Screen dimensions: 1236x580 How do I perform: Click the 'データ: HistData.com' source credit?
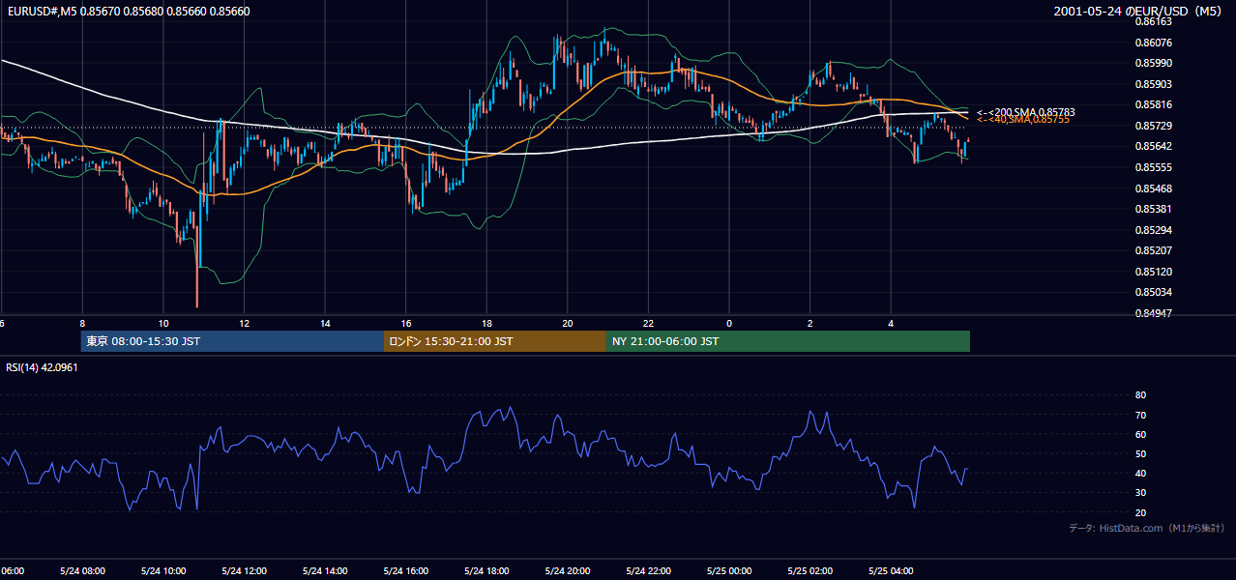click(1147, 528)
